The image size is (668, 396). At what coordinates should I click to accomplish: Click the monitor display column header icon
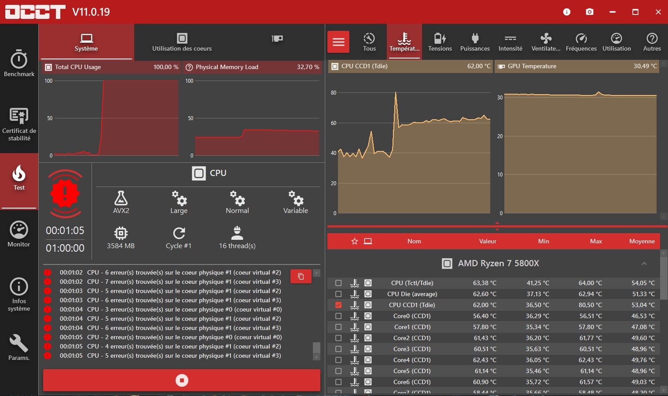click(x=368, y=241)
